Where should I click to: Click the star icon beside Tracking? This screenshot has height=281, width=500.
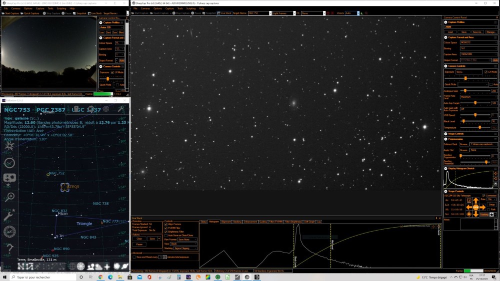[x=491, y=215]
